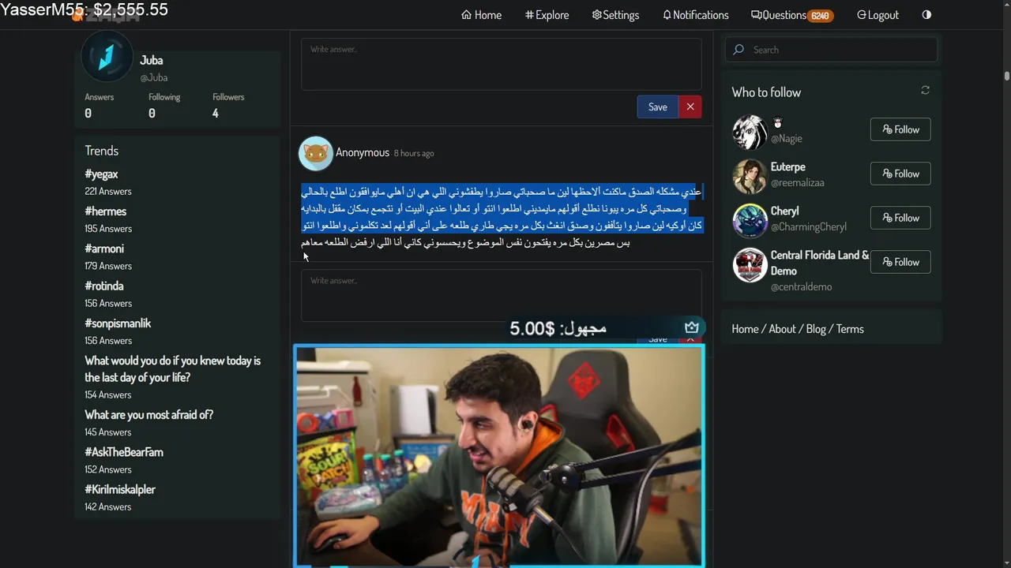Open Euterpe's profile avatar

pyautogui.click(x=750, y=176)
